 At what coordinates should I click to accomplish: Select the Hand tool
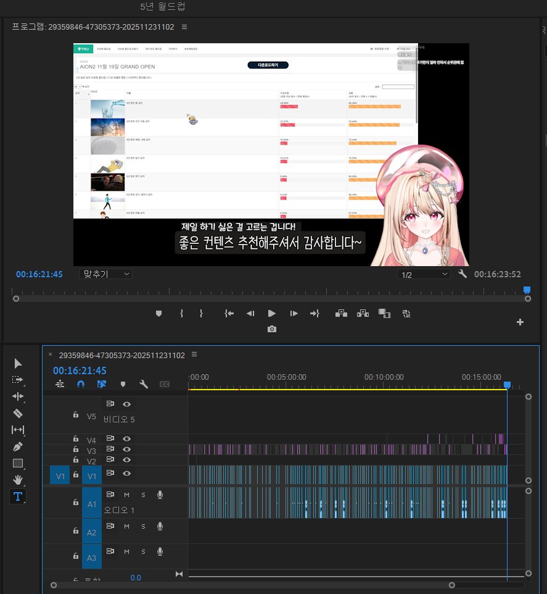click(18, 480)
